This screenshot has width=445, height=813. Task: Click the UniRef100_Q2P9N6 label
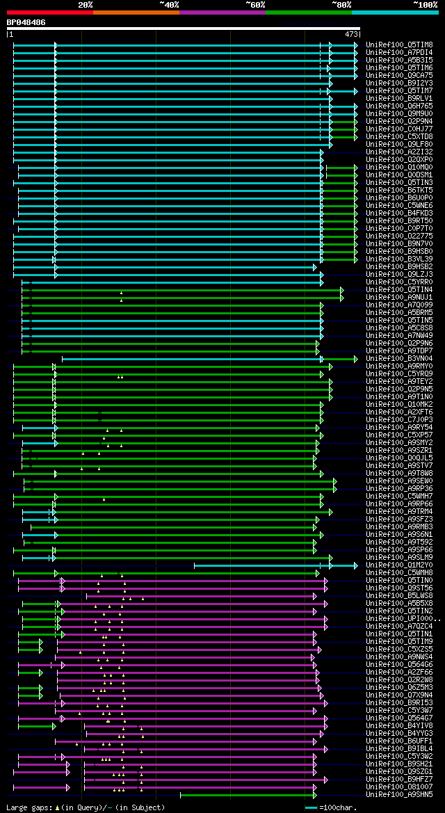coord(399,344)
